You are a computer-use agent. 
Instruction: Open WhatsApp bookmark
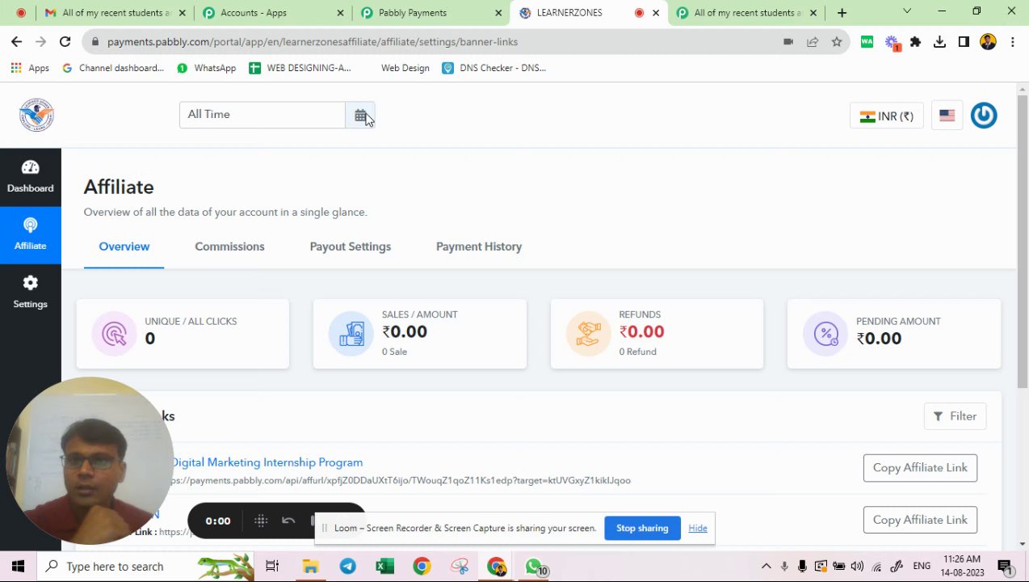(x=206, y=68)
